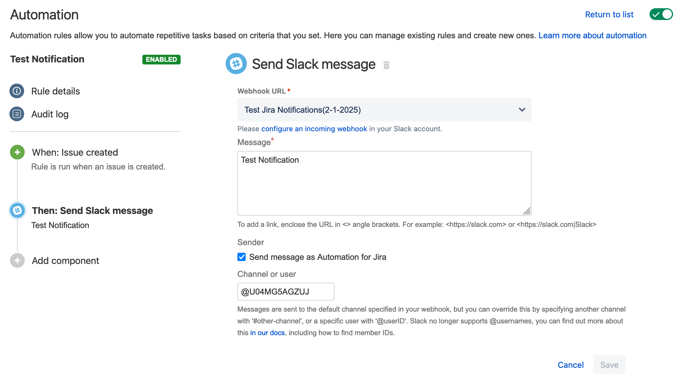
Task: Select Then: Send Slack message step
Action: [x=92, y=211]
